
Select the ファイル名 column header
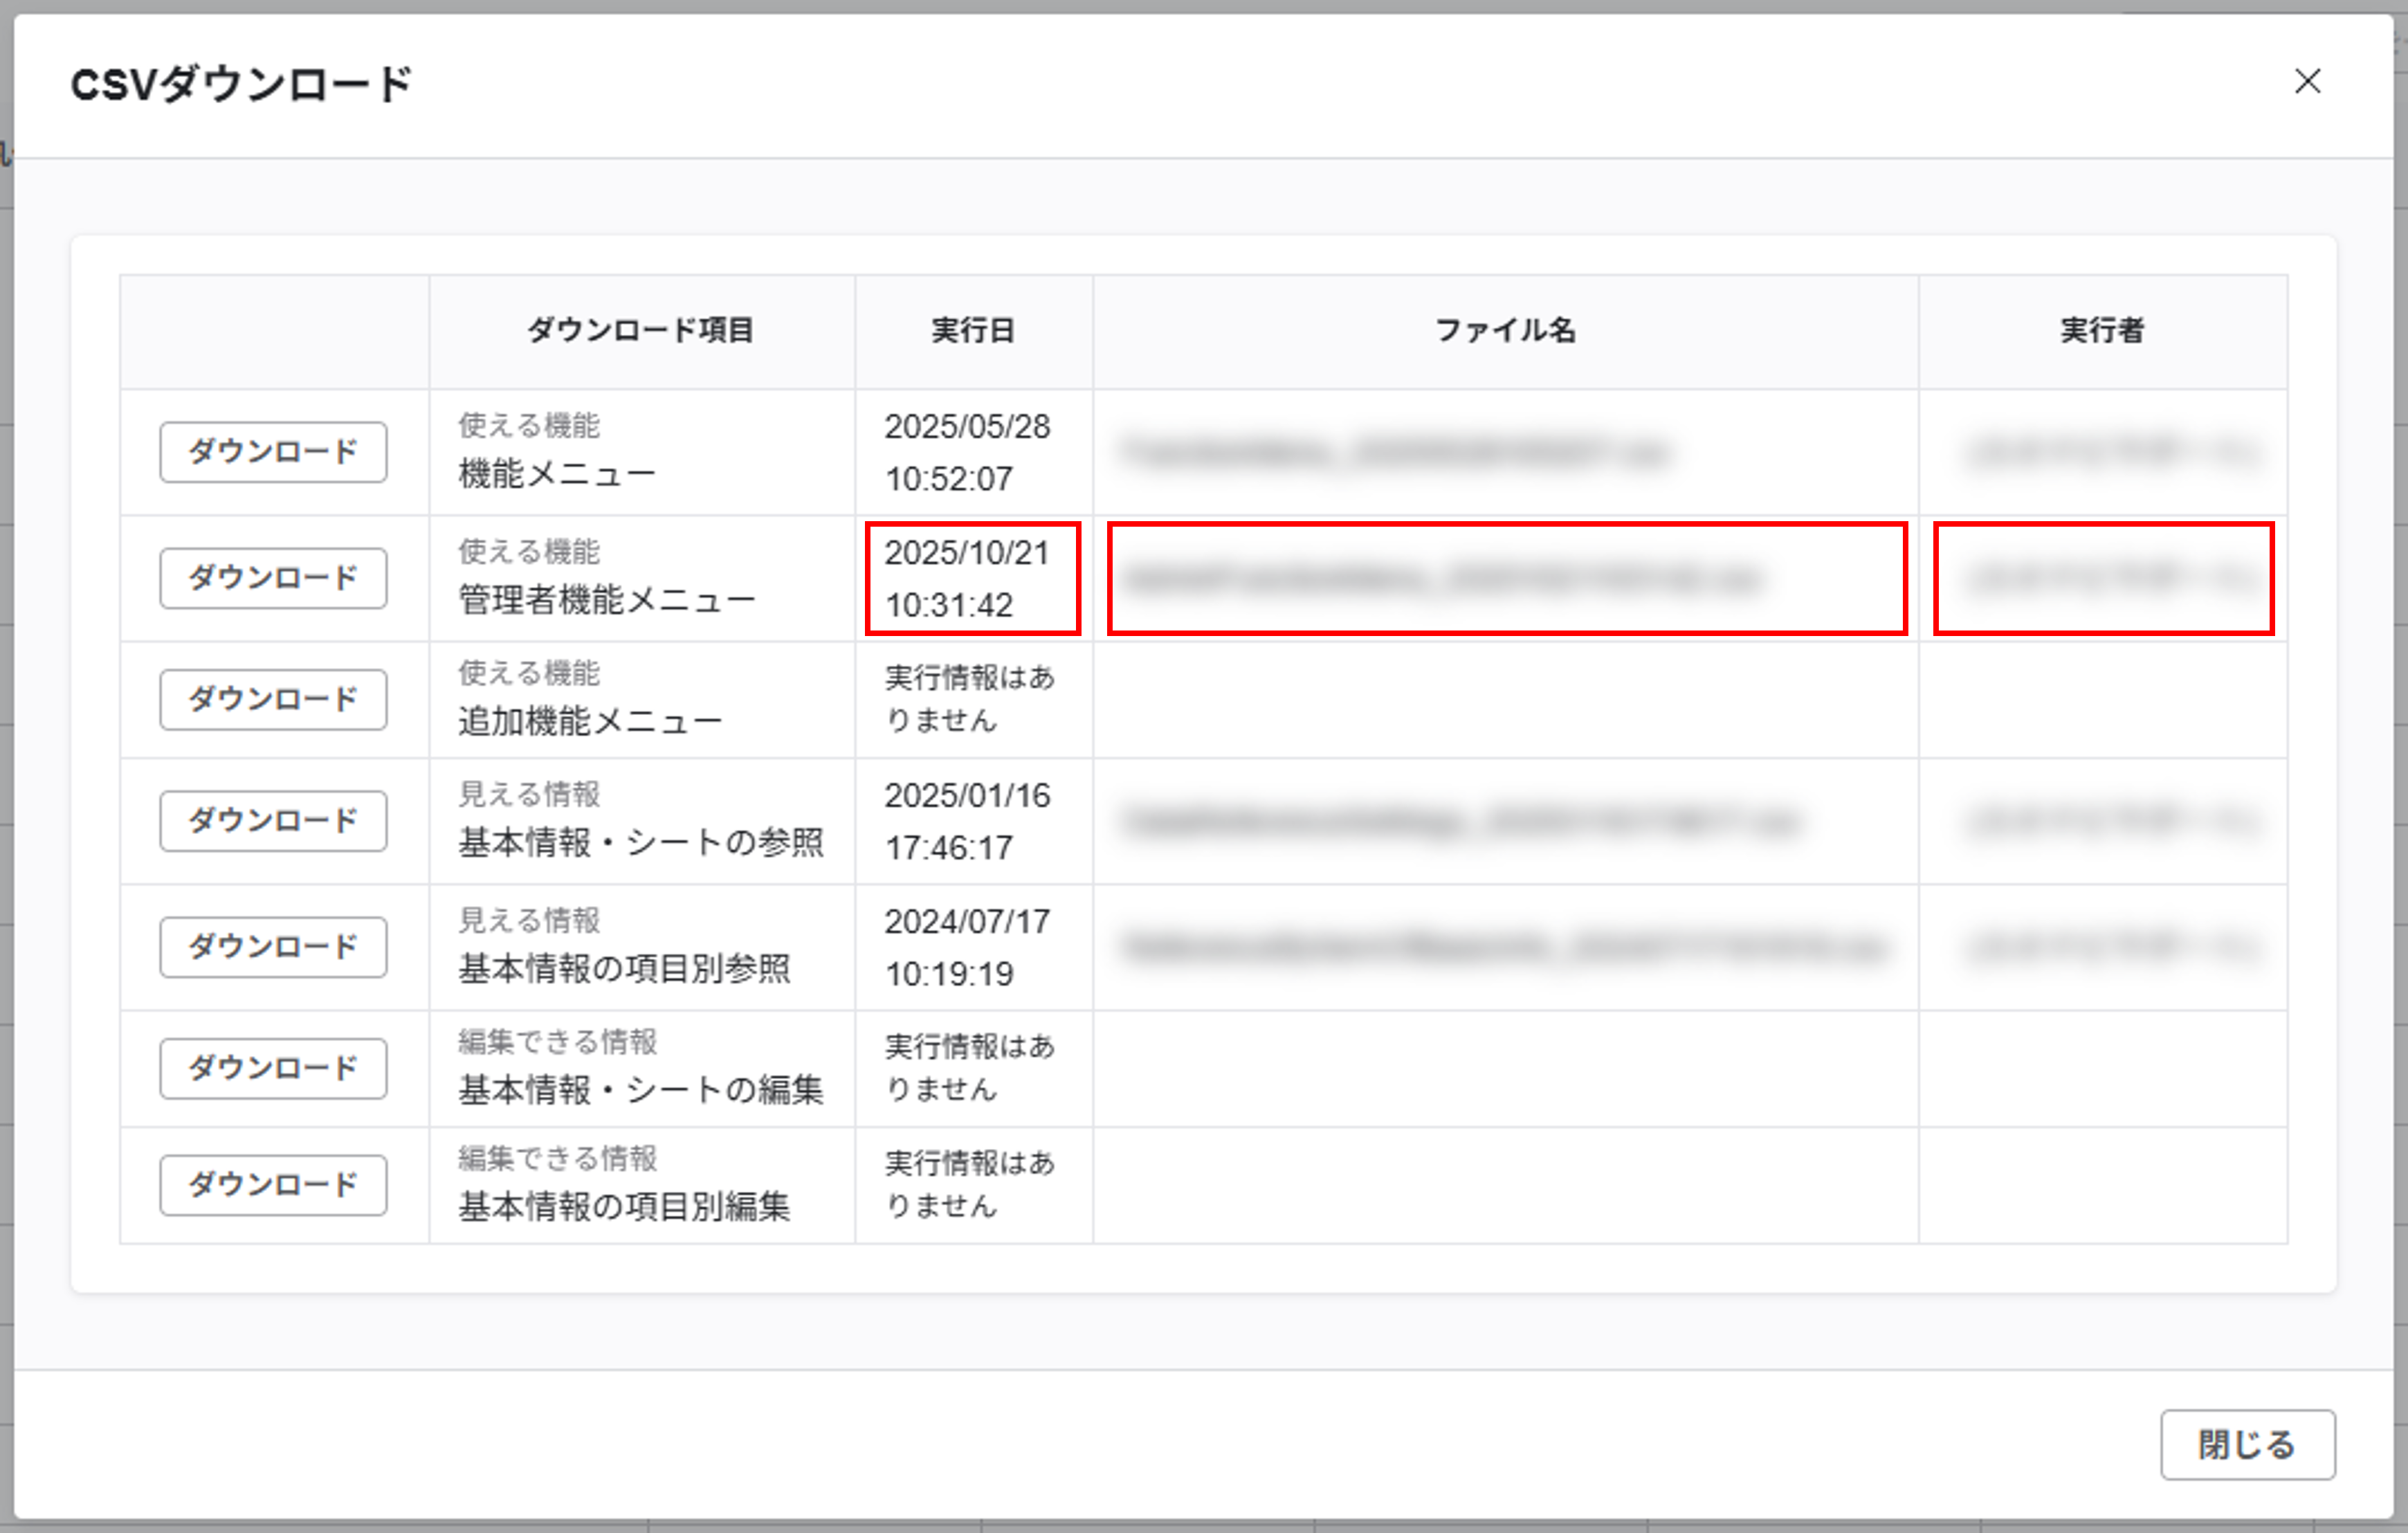click(x=1503, y=331)
